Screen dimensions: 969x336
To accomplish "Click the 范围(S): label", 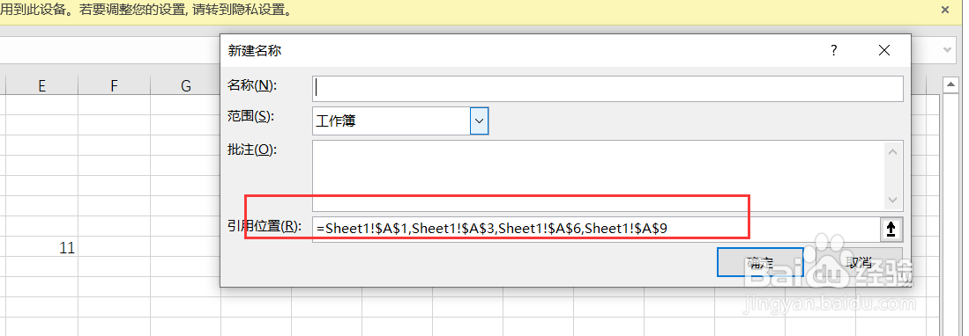I will pyautogui.click(x=251, y=116).
